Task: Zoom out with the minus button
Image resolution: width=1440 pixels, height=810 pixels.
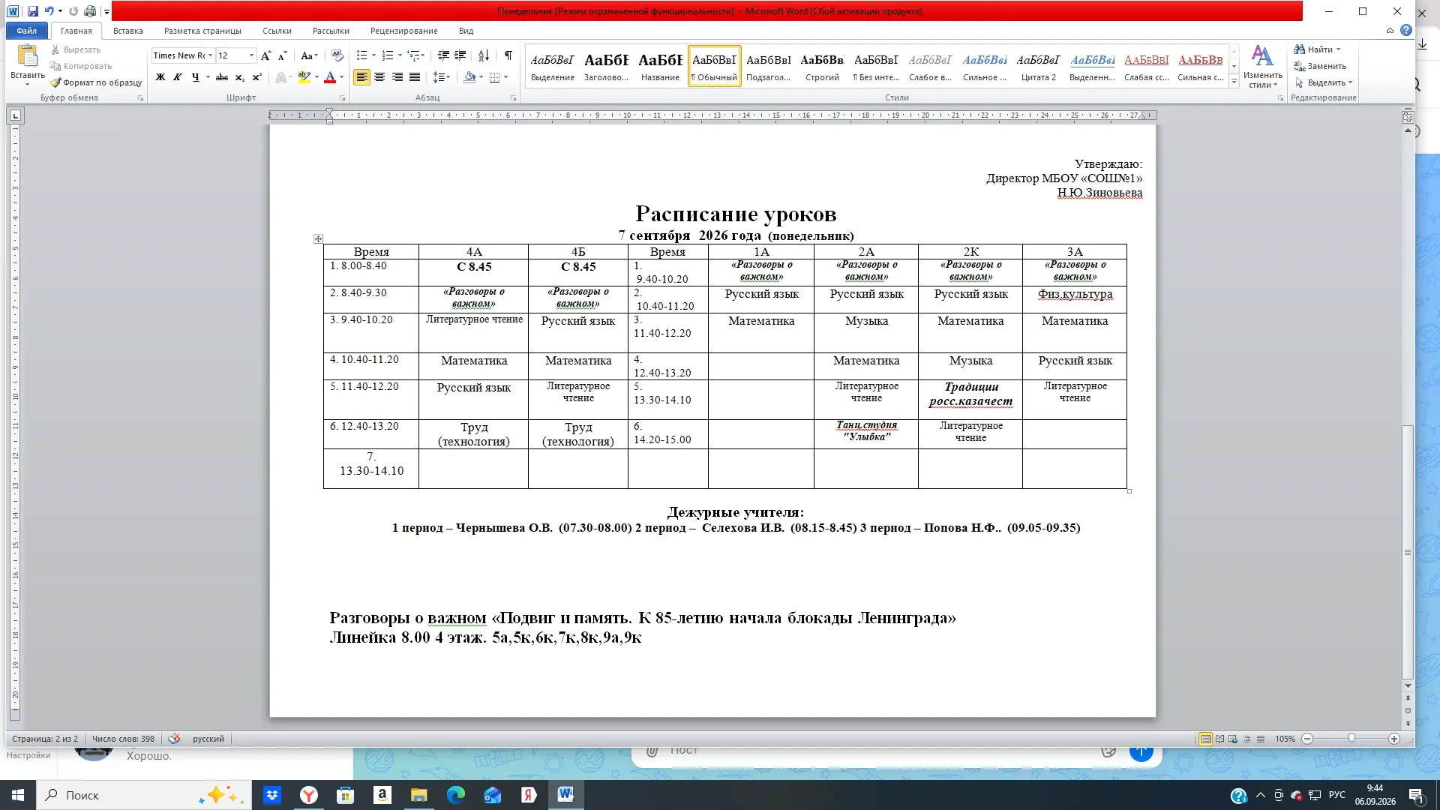Action: point(1307,739)
